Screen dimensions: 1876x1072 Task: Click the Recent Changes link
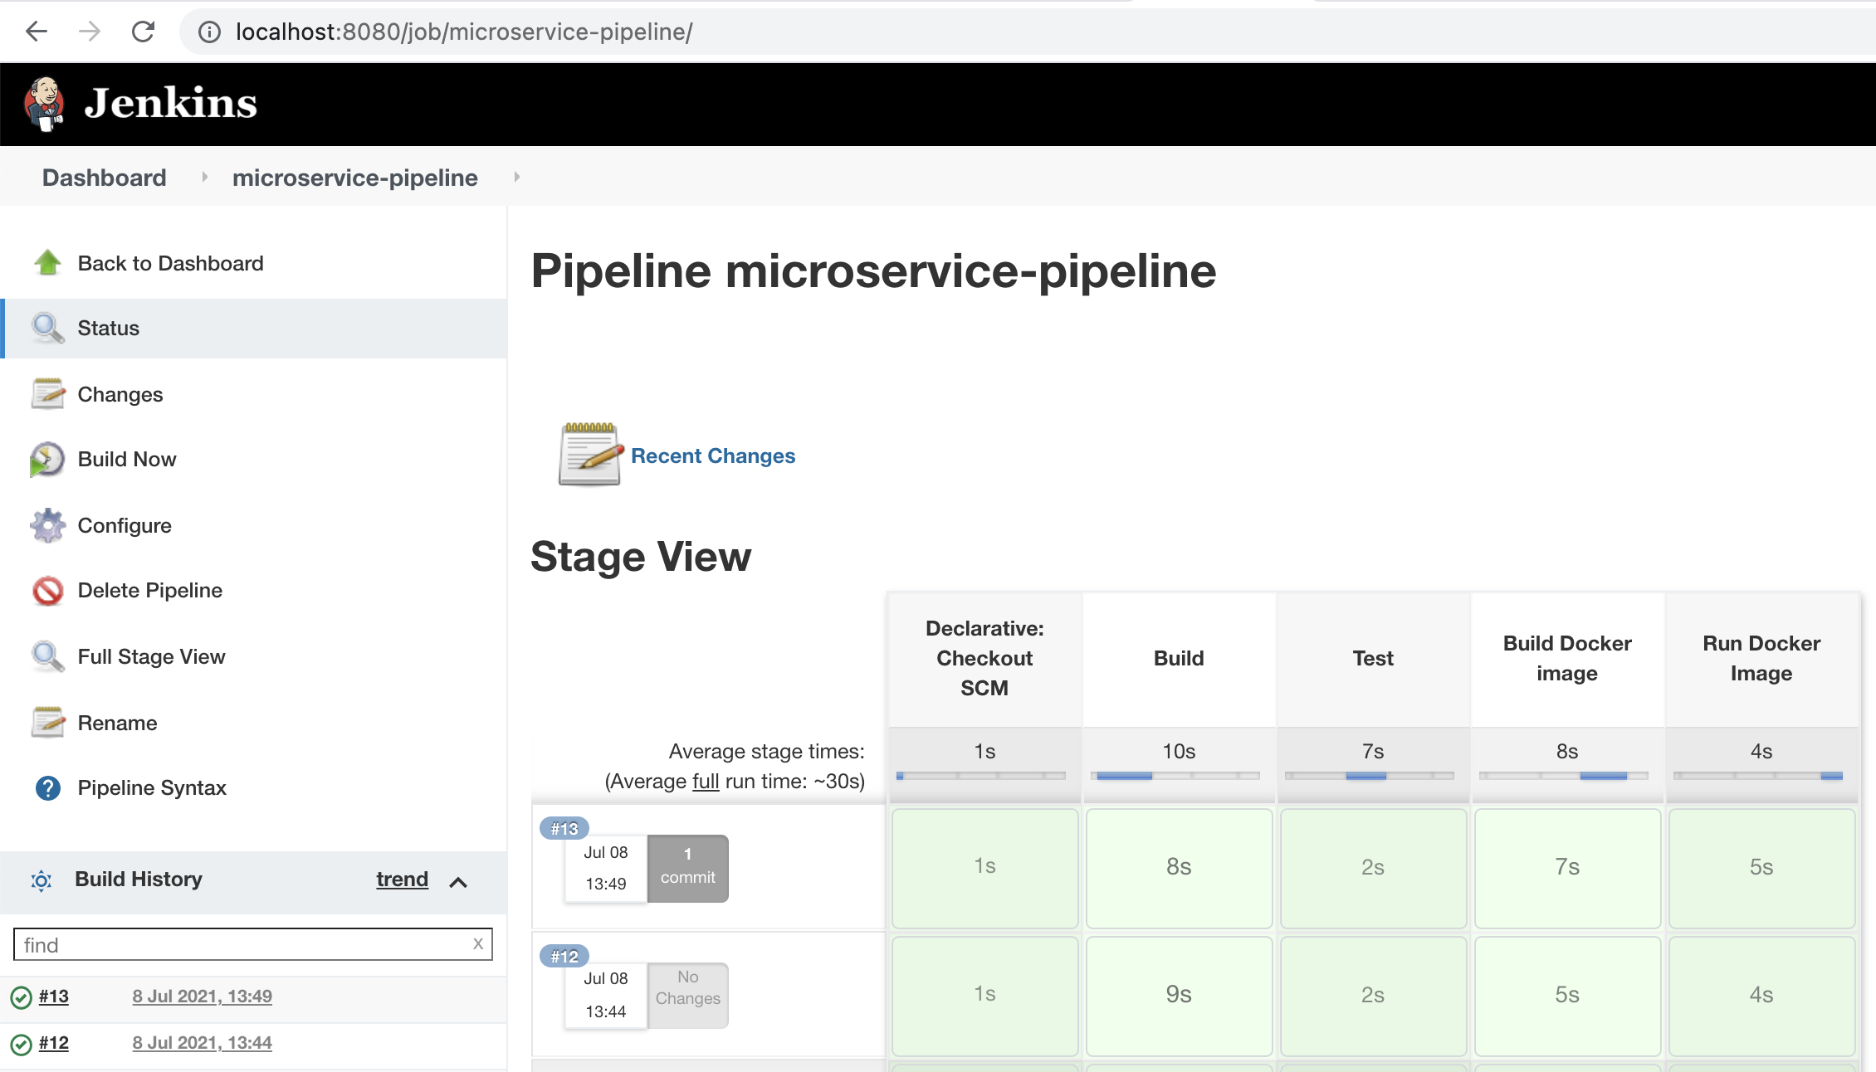(715, 454)
